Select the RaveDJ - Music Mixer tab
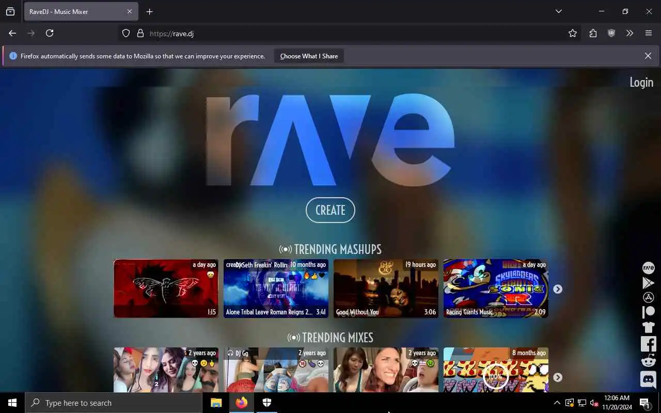 (81, 11)
